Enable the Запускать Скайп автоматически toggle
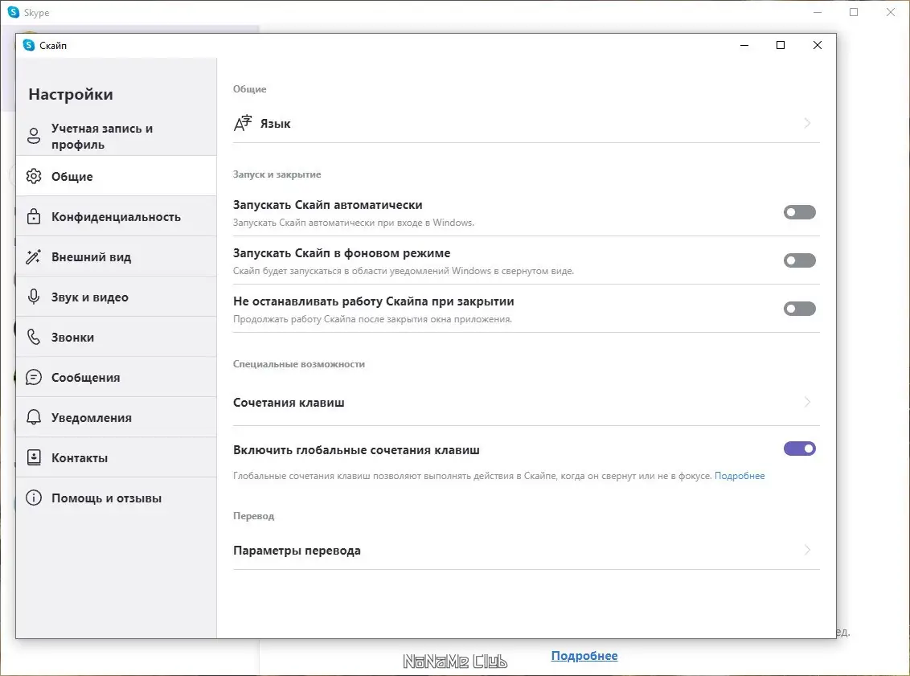910x676 pixels. click(x=799, y=212)
